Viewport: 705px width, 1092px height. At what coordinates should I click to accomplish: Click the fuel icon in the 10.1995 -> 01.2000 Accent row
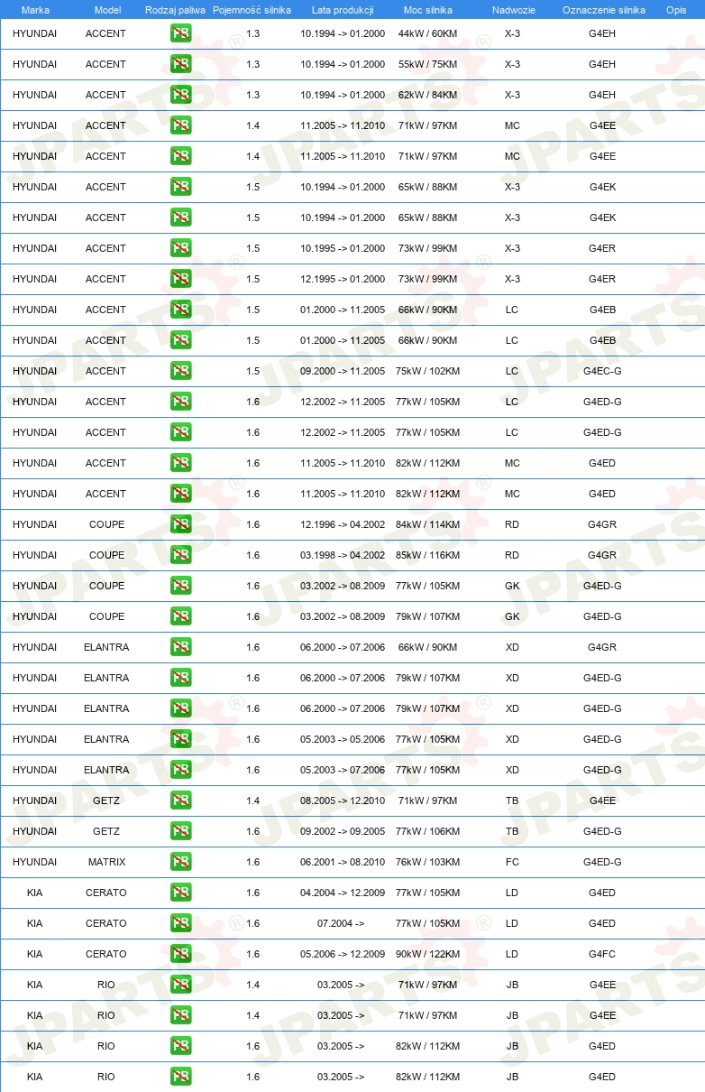pyautogui.click(x=180, y=248)
